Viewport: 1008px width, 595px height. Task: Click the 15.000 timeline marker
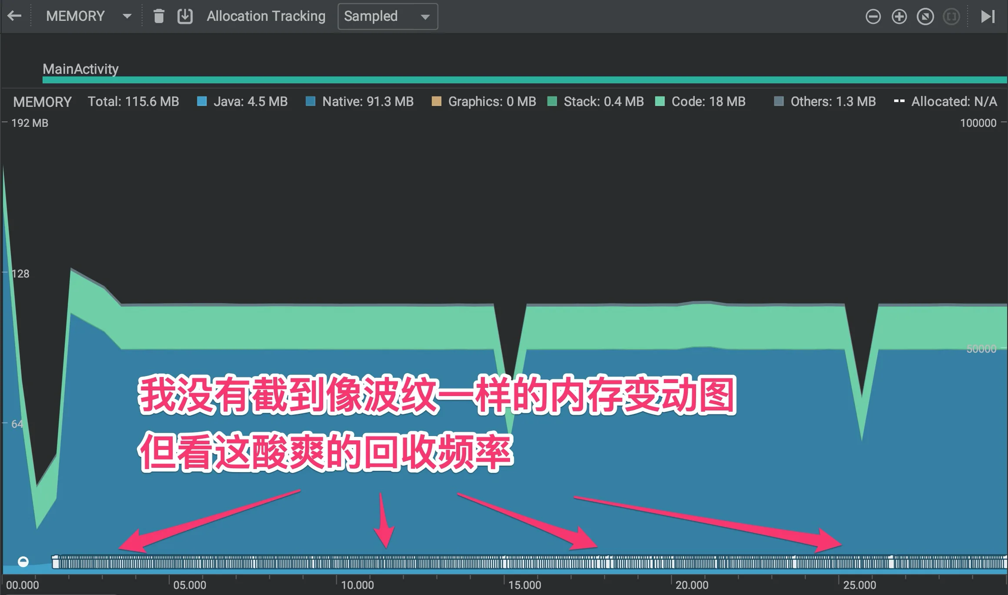[525, 585]
